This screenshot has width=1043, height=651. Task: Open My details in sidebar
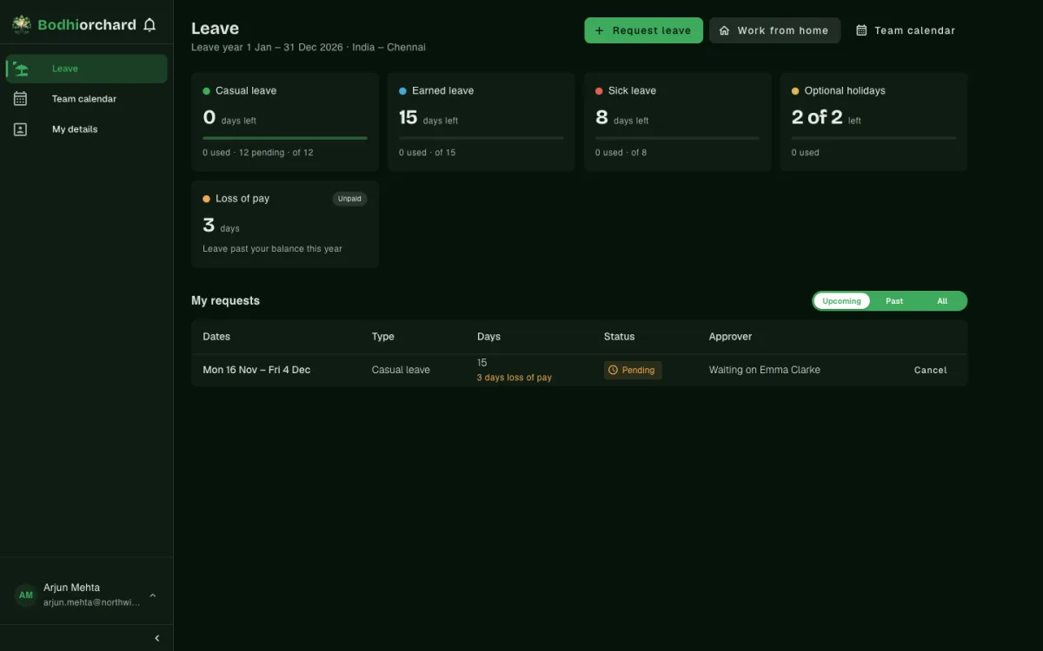pyautogui.click(x=87, y=129)
